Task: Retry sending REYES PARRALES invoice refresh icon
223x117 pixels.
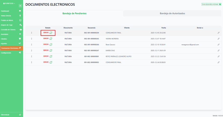Action: (x=51, y=56)
